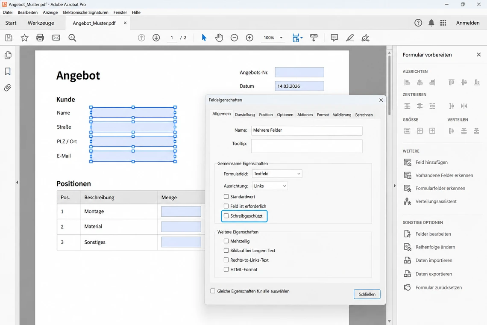
Task: Toggle the Schreibgeschützt checkbox
Action: pos(226,216)
